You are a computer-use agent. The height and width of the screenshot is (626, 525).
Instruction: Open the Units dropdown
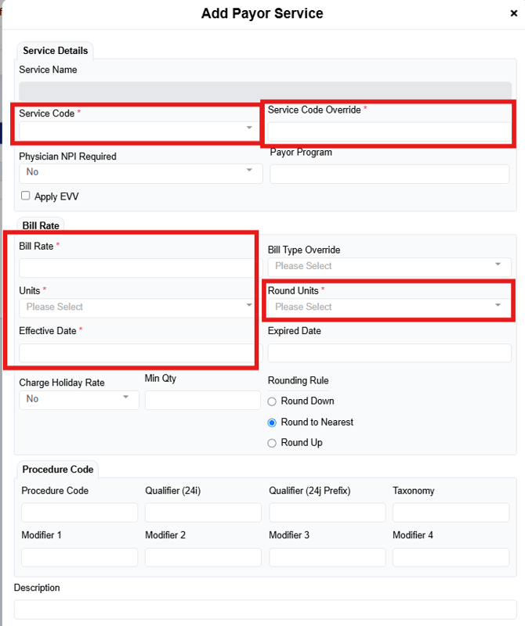[x=139, y=307]
